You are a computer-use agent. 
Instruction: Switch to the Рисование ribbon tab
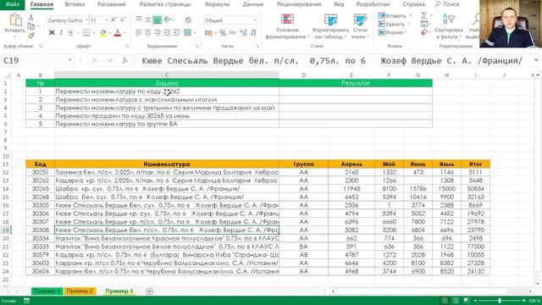[111, 4]
